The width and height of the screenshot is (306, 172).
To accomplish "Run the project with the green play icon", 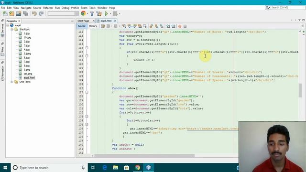I will (106, 14).
